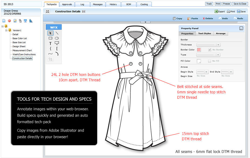
Task: Export the construction details page
Action: coord(219,12)
